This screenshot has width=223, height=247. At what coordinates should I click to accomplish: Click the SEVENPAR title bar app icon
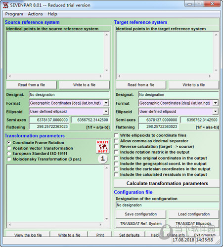[x=6, y=5]
